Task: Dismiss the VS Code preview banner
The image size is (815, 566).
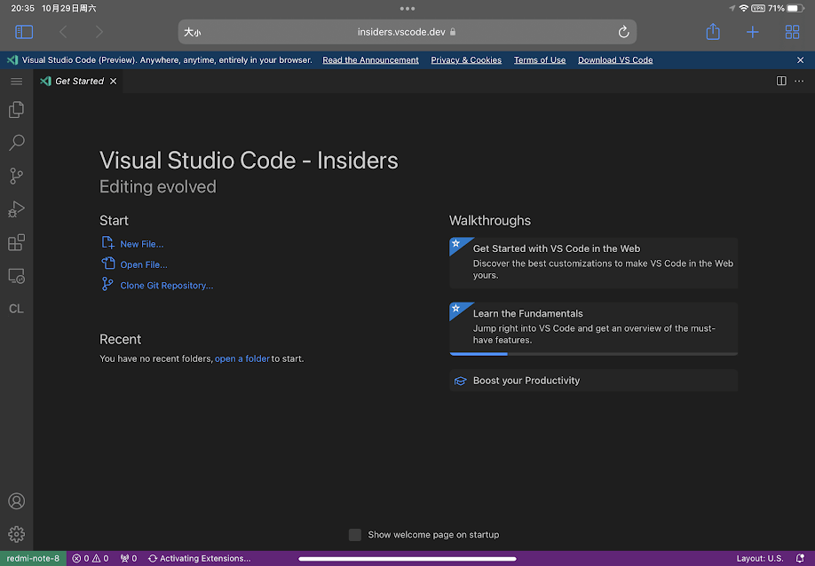Action: click(801, 60)
